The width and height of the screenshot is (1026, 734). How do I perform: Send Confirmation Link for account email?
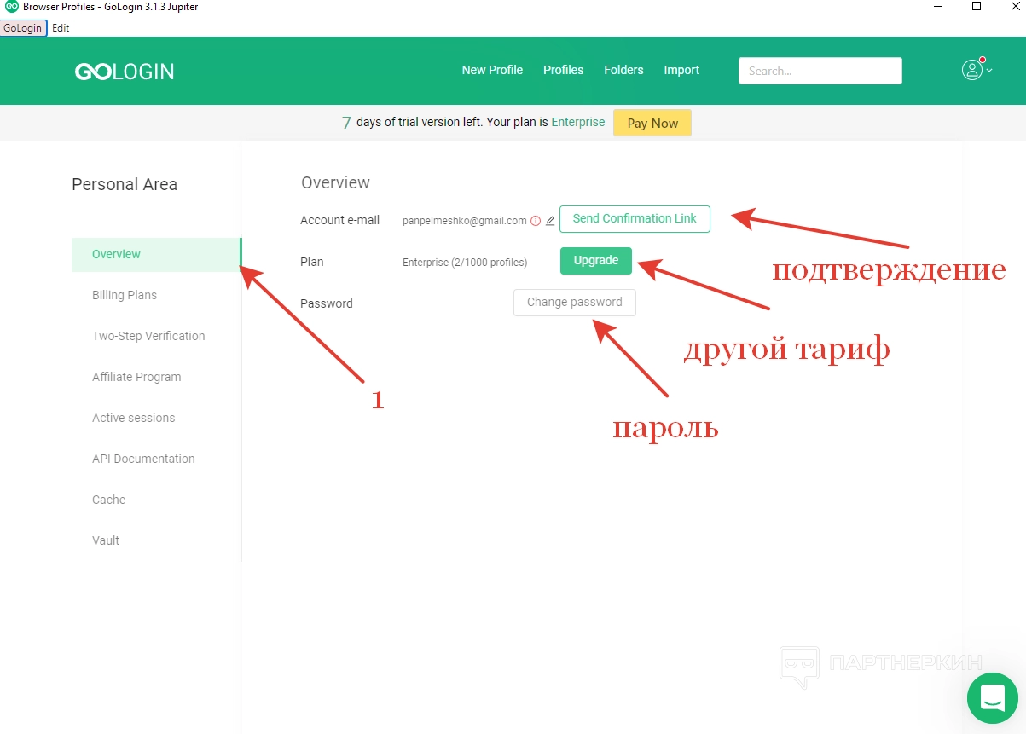click(635, 218)
